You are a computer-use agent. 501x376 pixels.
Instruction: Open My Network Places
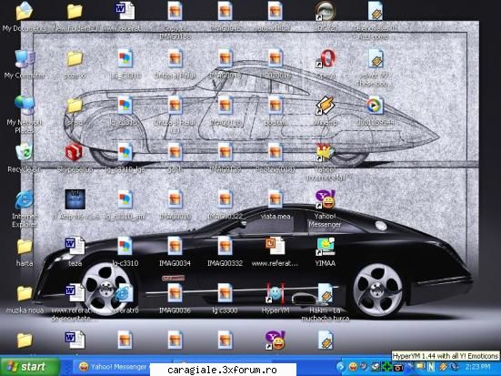click(25, 106)
